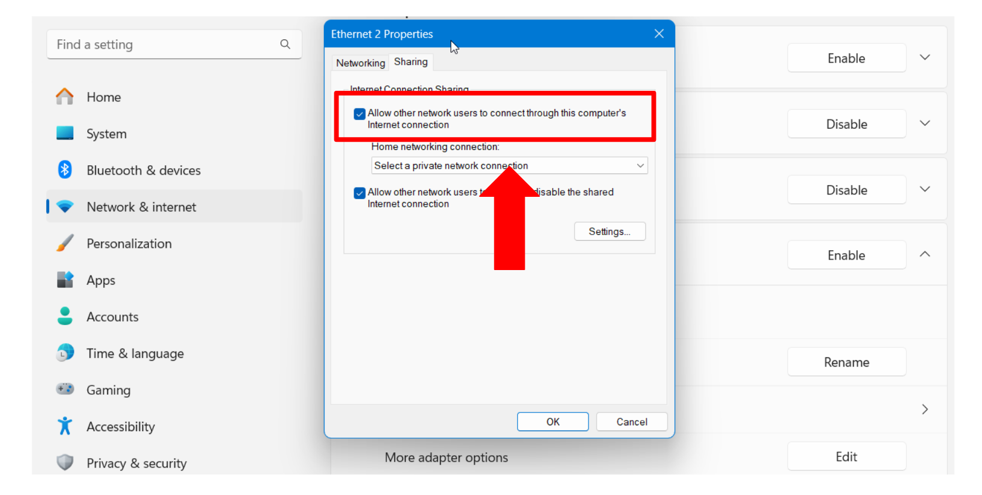The width and height of the screenshot is (982, 495).
Task: Select the Sharing tab
Action: [410, 62]
